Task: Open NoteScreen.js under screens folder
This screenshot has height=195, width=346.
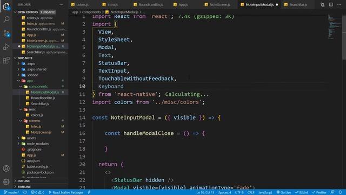Action: (x=41, y=132)
